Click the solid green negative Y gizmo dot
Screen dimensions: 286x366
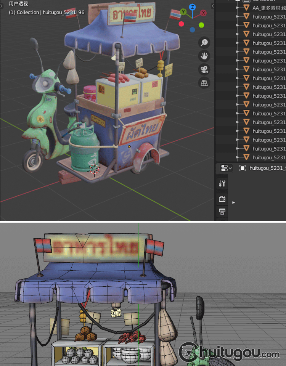click(201, 25)
